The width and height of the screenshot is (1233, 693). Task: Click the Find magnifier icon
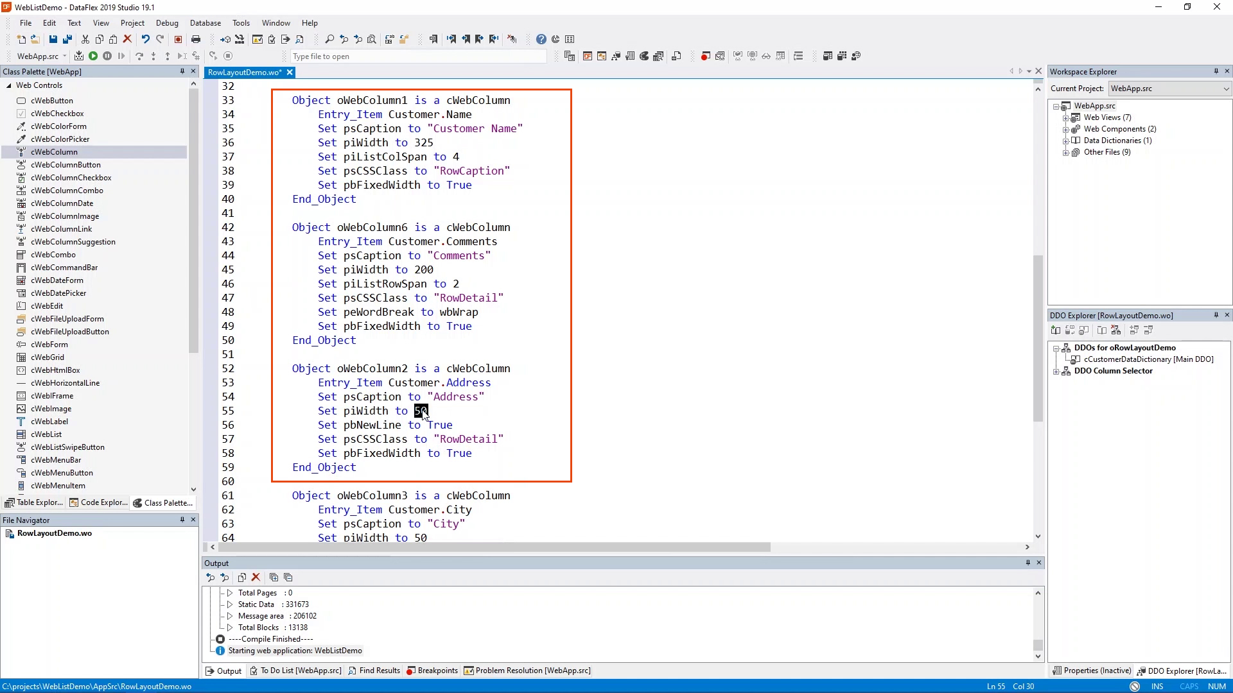tap(329, 39)
